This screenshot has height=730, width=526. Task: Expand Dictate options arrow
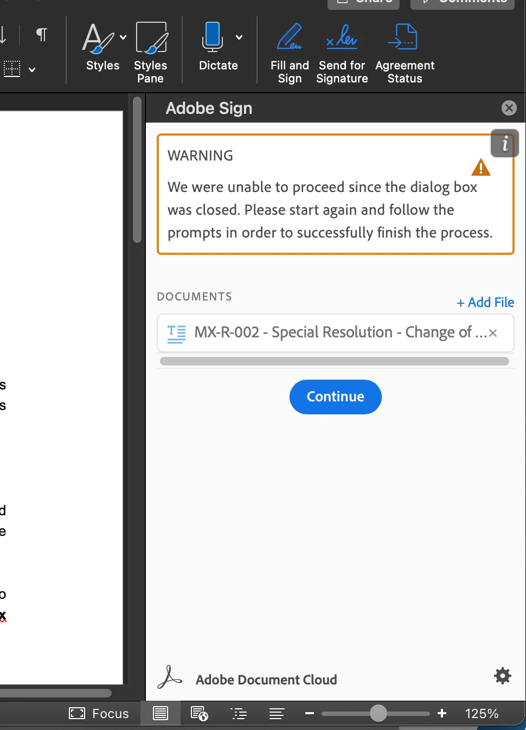239,37
